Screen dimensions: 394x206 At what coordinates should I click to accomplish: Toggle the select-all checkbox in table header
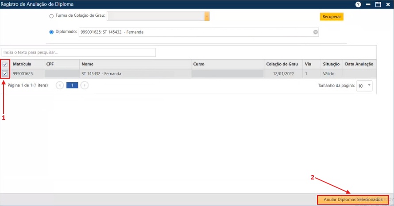5,64
